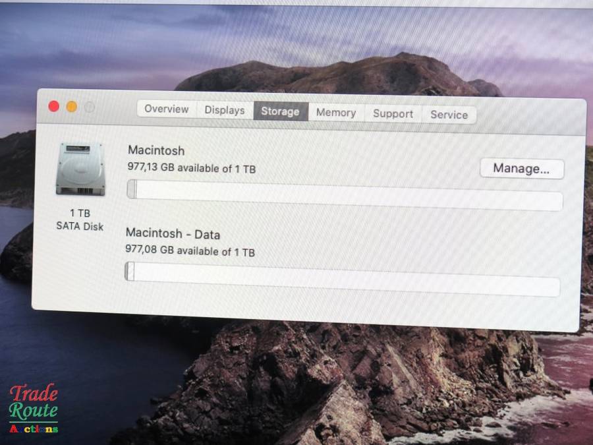This screenshot has width=593, height=445.
Task: Select the Macintosh volume name
Action: (156, 151)
